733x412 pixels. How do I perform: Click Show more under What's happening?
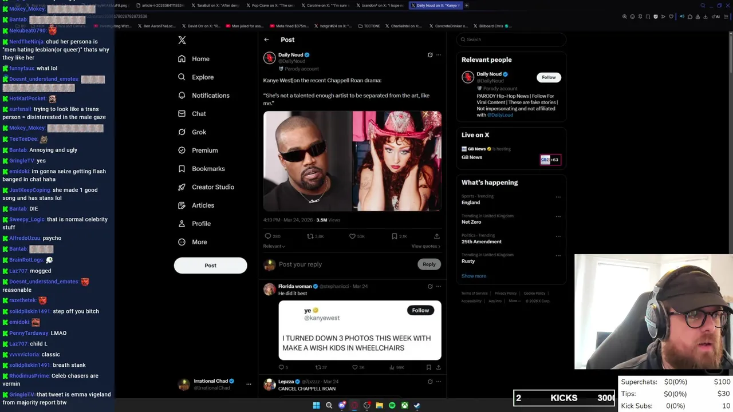click(x=474, y=276)
